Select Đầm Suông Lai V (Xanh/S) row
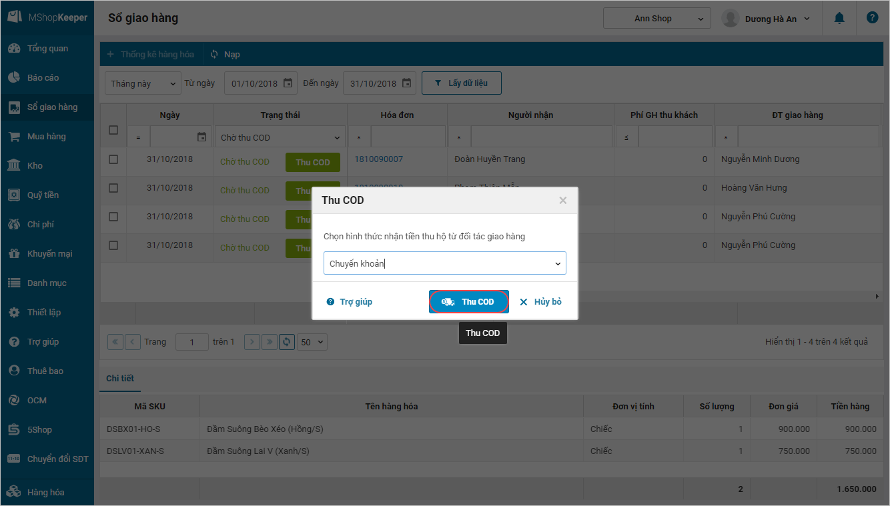Image resolution: width=890 pixels, height=506 pixels. (x=490, y=451)
